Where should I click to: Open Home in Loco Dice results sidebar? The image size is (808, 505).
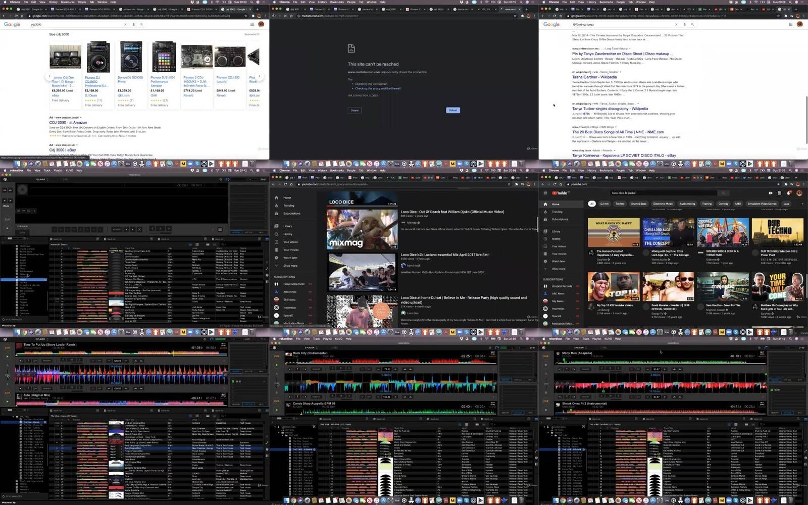coord(287,197)
